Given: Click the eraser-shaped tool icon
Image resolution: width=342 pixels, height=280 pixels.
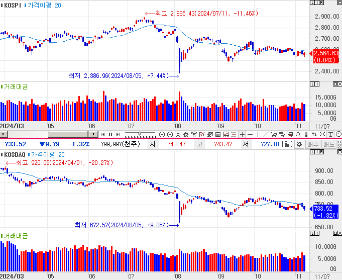Looking at the screenshot, I should [x=274, y=135].
